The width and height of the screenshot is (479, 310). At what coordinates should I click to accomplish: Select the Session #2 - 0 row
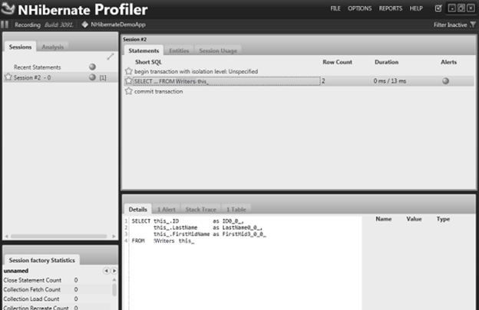[61, 77]
